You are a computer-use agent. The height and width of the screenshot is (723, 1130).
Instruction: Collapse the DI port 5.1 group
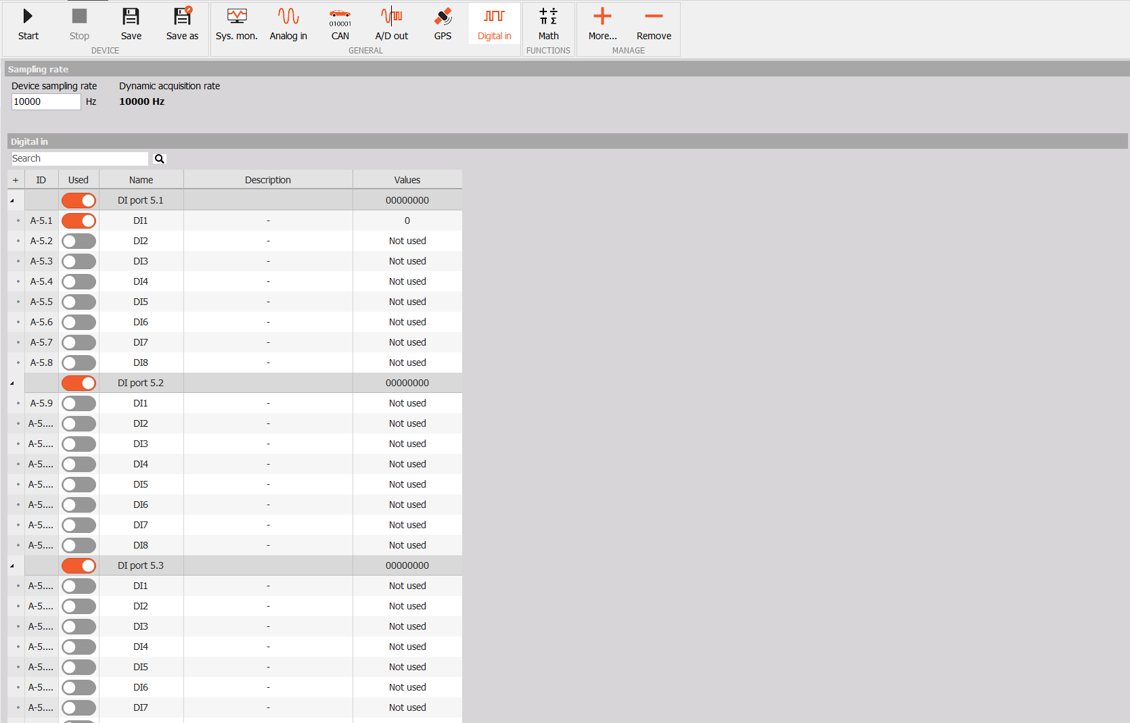pyautogui.click(x=12, y=201)
